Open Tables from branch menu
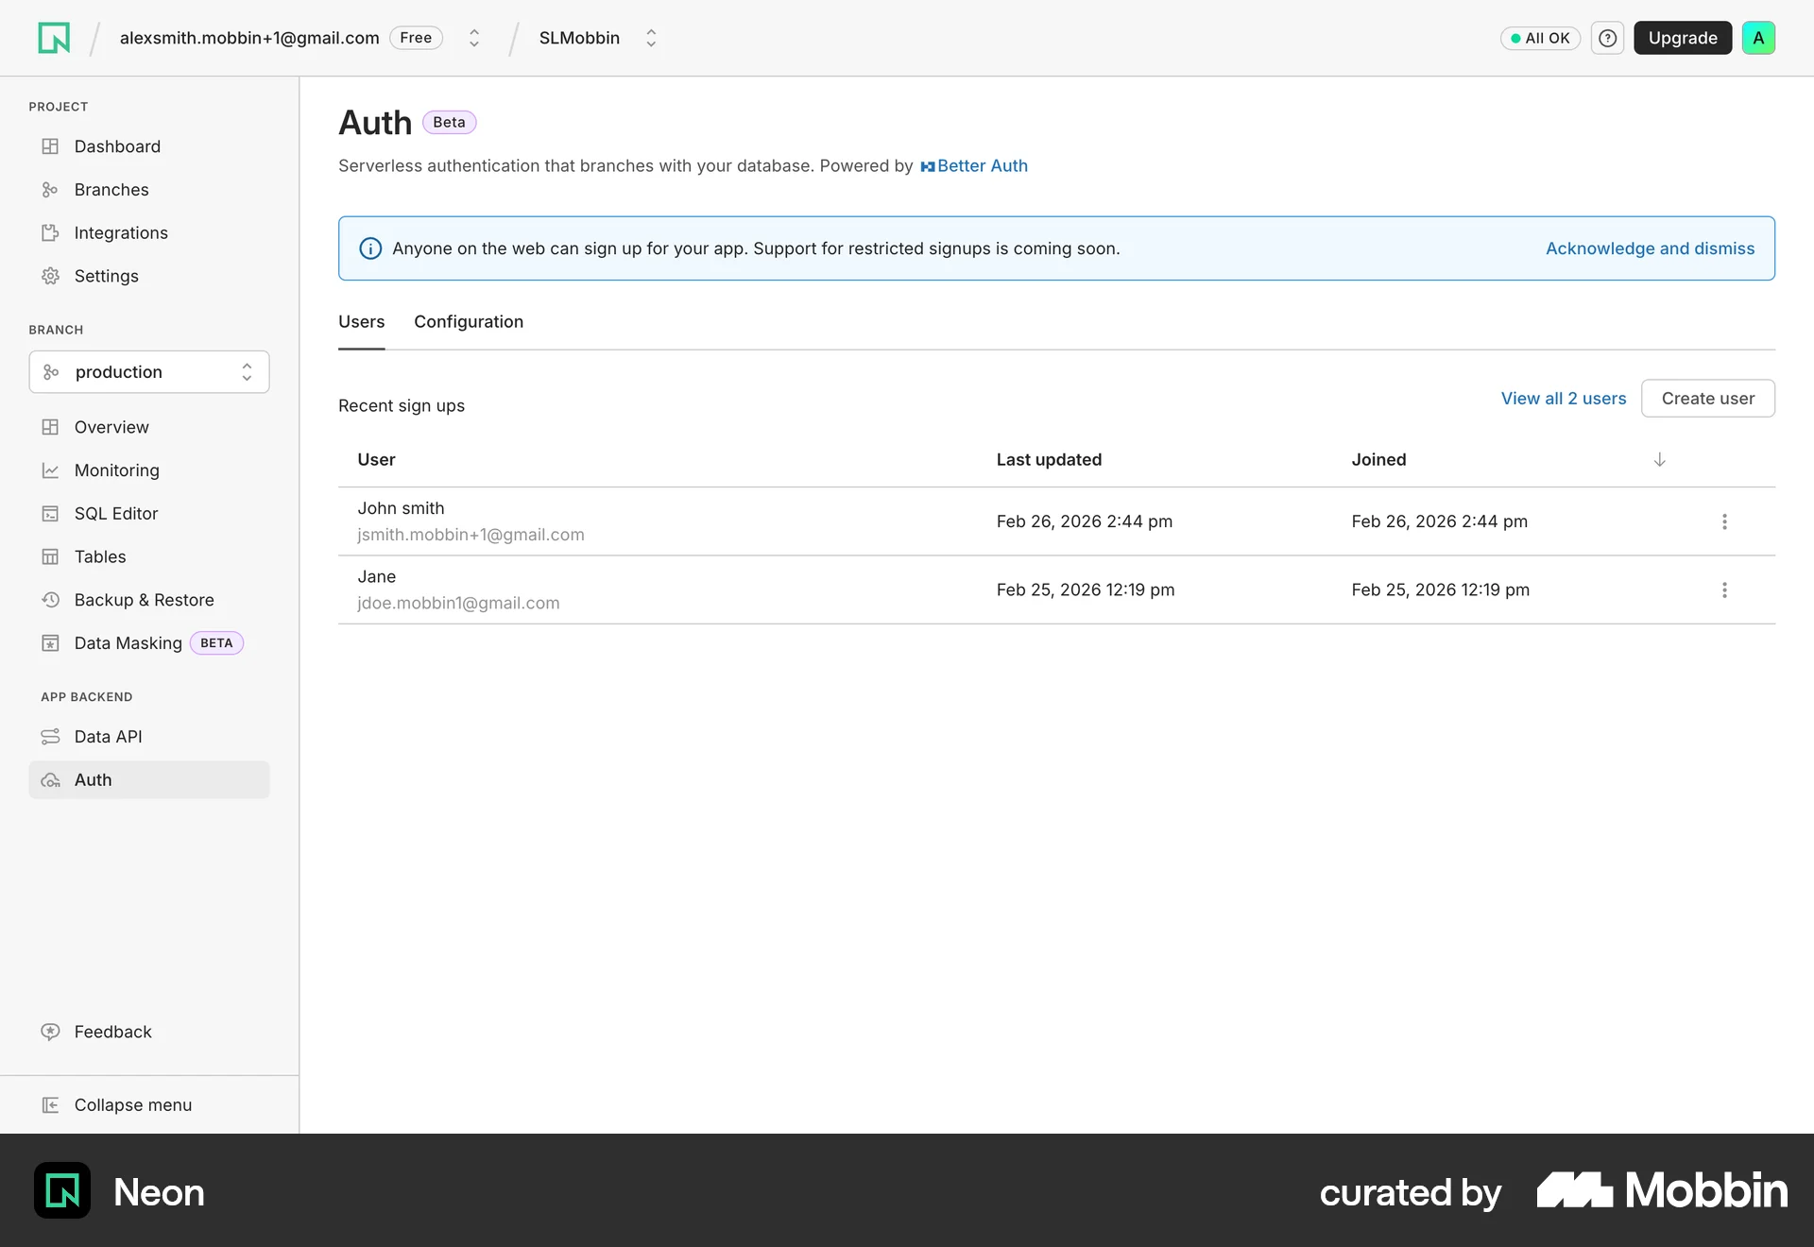 (x=149, y=557)
